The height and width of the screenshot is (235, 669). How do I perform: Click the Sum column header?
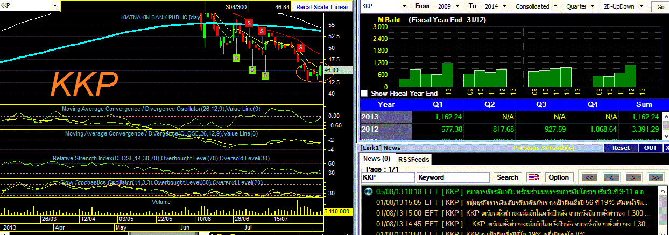pos(644,104)
